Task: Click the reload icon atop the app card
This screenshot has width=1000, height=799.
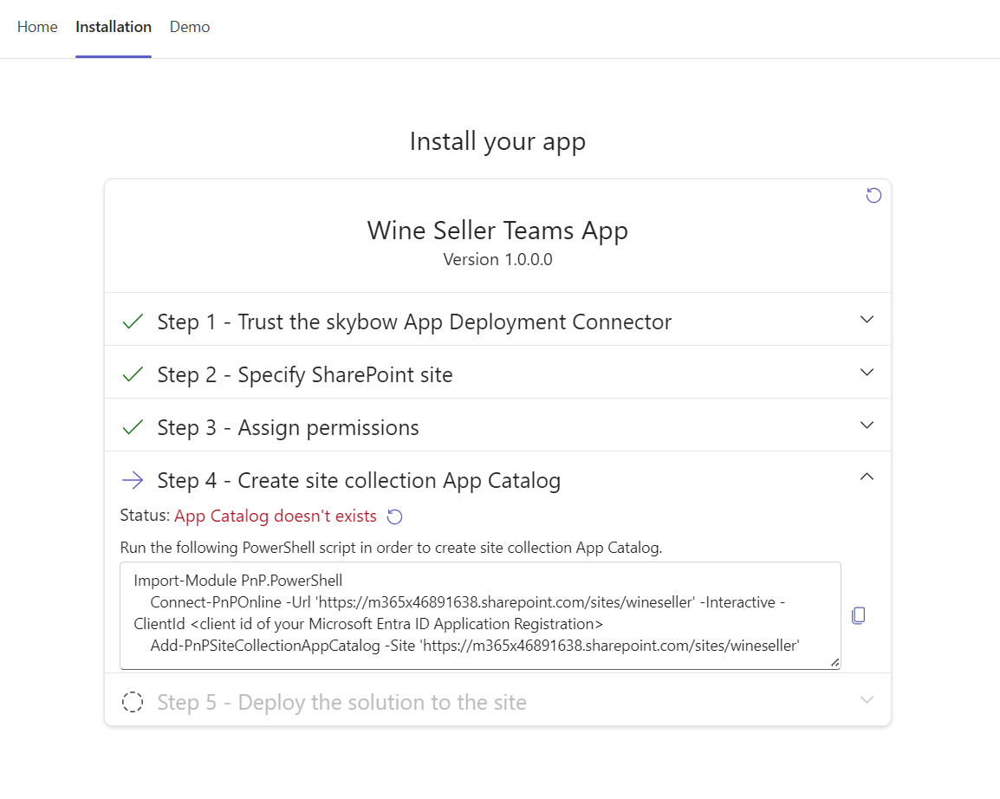Action: [x=873, y=195]
